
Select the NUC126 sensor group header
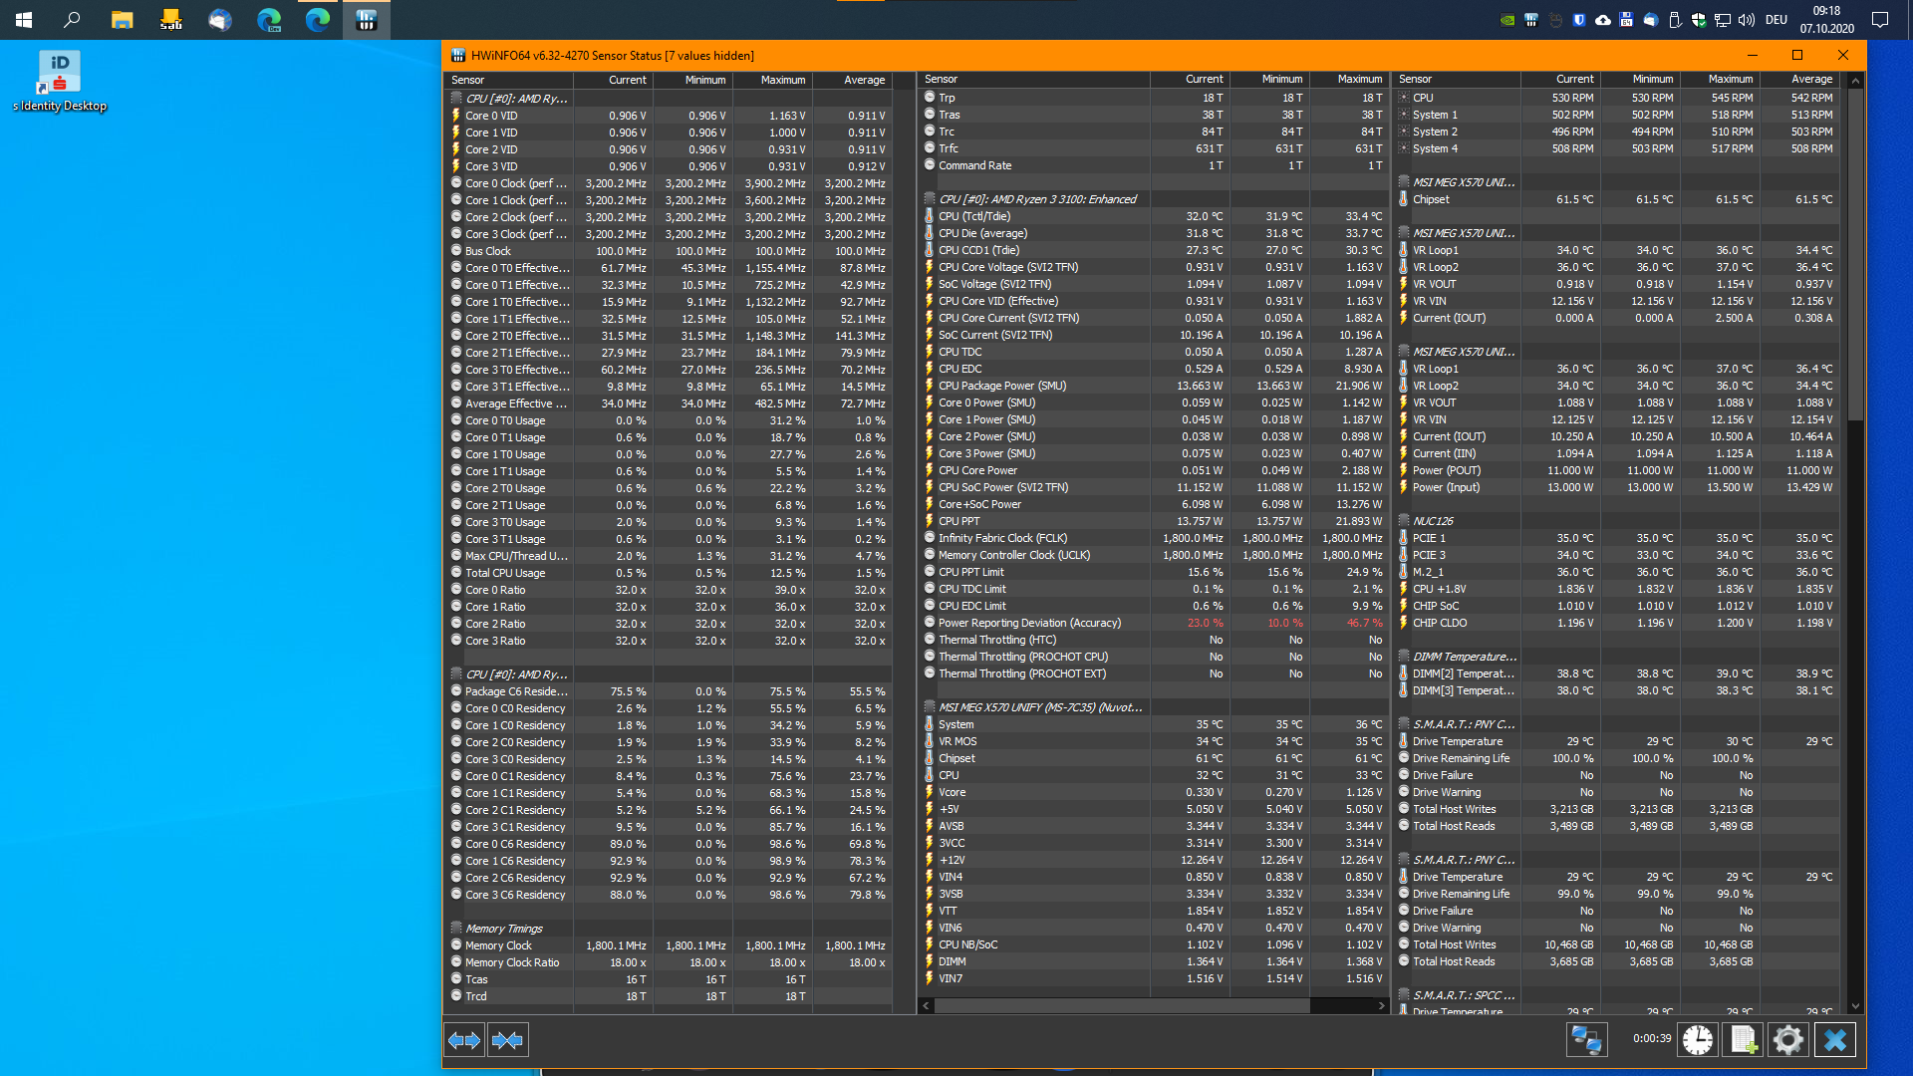pyautogui.click(x=1433, y=521)
